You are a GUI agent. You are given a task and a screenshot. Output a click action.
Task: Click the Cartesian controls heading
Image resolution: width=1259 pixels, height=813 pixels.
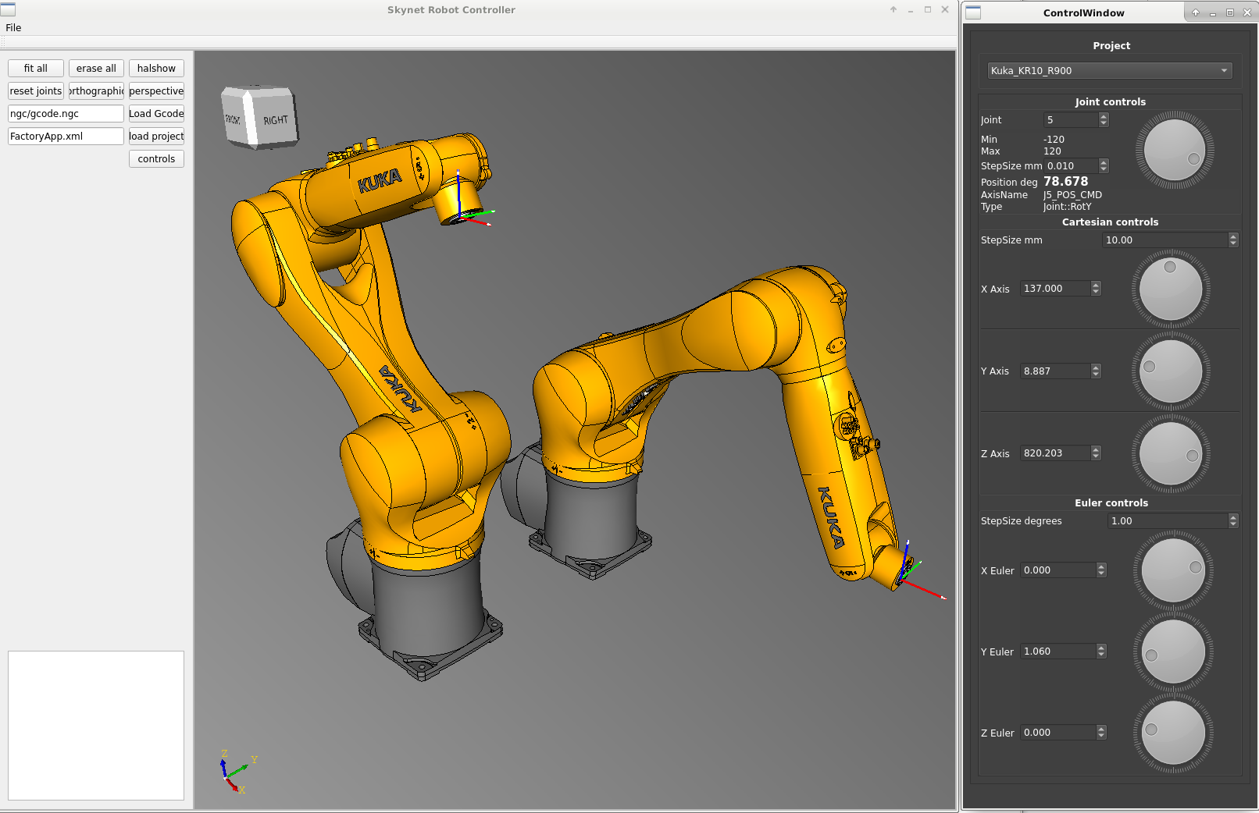1110,222
